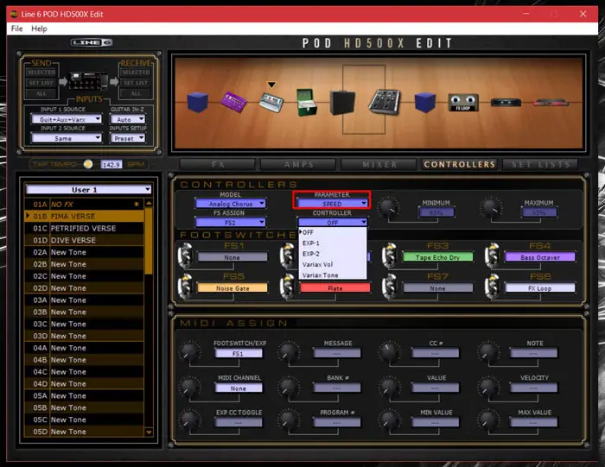Open the File menu
Viewport: 605px width, 467px height.
(16, 28)
